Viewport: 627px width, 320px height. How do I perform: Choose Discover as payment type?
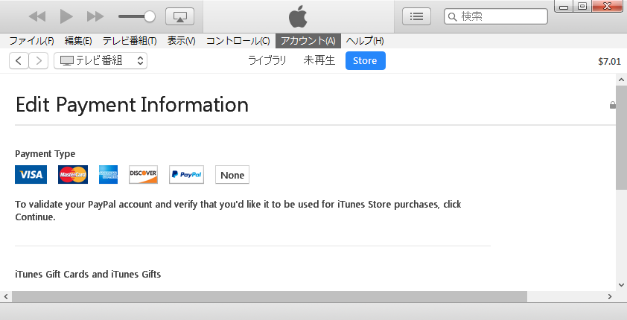coord(143,175)
